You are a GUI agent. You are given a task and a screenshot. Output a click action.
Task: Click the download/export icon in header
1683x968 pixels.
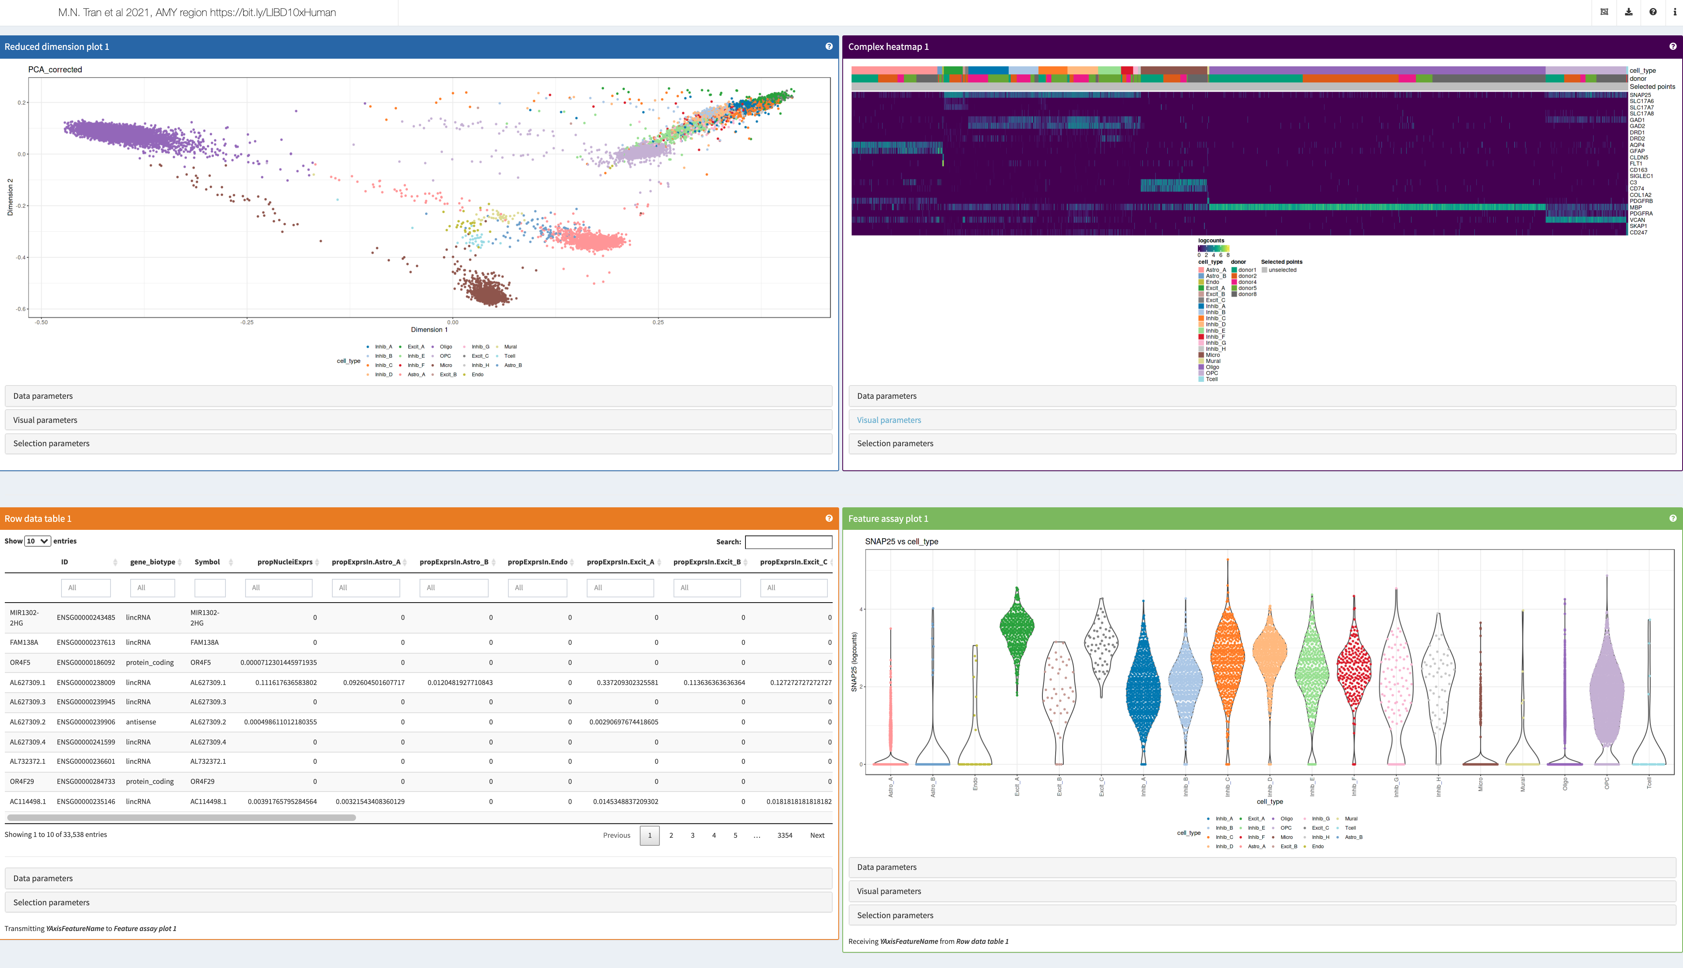click(x=1628, y=12)
